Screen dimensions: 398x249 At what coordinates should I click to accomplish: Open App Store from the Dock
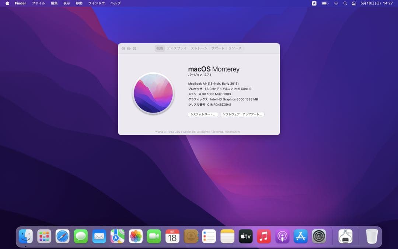click(x=301, y=236)
